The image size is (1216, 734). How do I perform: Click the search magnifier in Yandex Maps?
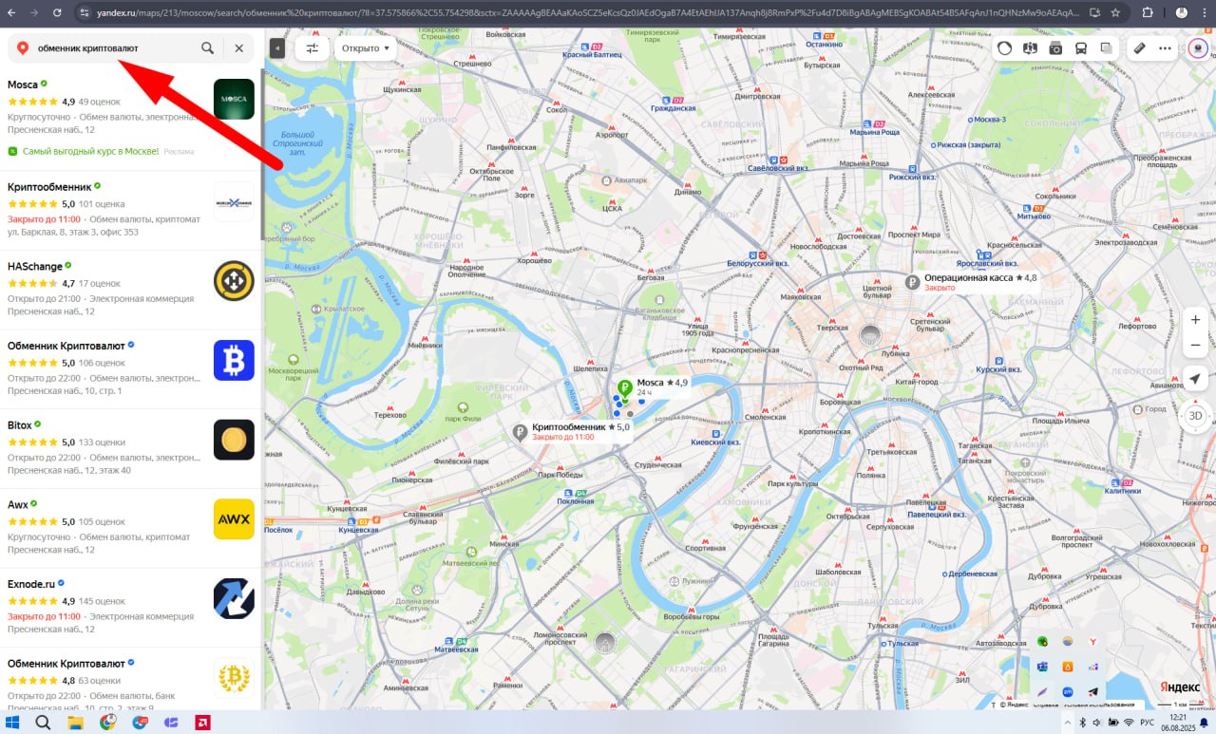pyautogui.click(x=207, y=47)
